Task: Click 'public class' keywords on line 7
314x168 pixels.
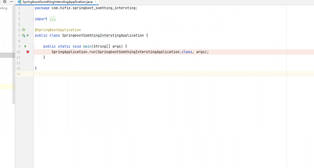Action: click(x=47, y=35)
